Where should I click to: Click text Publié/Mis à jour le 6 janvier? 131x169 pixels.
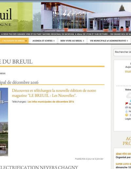tap(89, 159)
